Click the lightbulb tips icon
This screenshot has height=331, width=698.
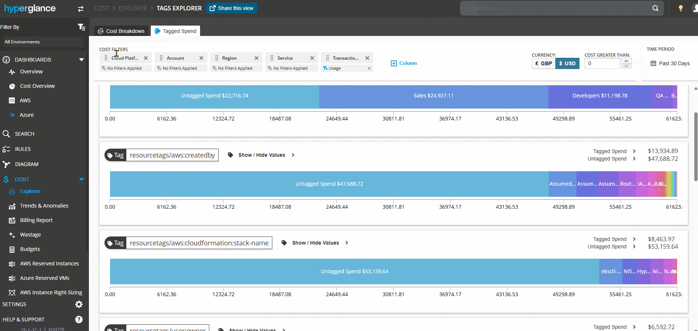click(681, 8)
